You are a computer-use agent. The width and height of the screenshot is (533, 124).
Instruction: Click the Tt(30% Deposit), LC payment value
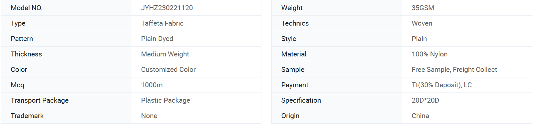pyautogui.click(x=441, y=85)
